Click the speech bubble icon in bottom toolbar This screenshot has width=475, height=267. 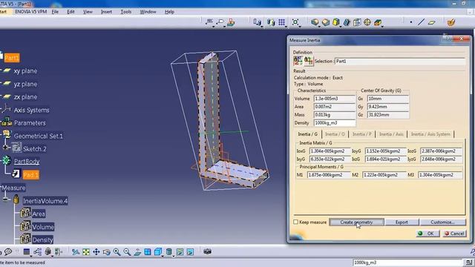tap(8, 252)
